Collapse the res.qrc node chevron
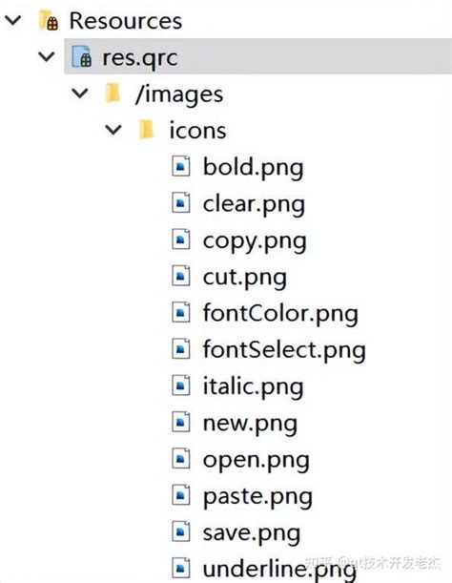The width and height of the screenshot is (452, 583). [47, 57]
